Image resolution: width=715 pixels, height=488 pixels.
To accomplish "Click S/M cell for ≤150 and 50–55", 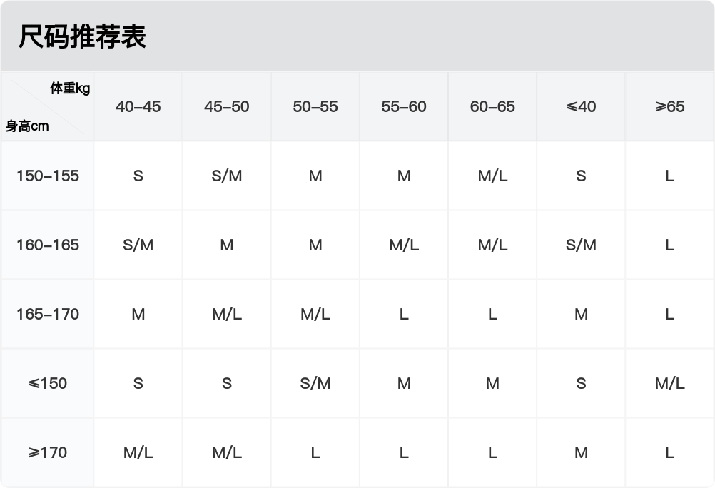I will pyautogui.click(x=315, y=383).
